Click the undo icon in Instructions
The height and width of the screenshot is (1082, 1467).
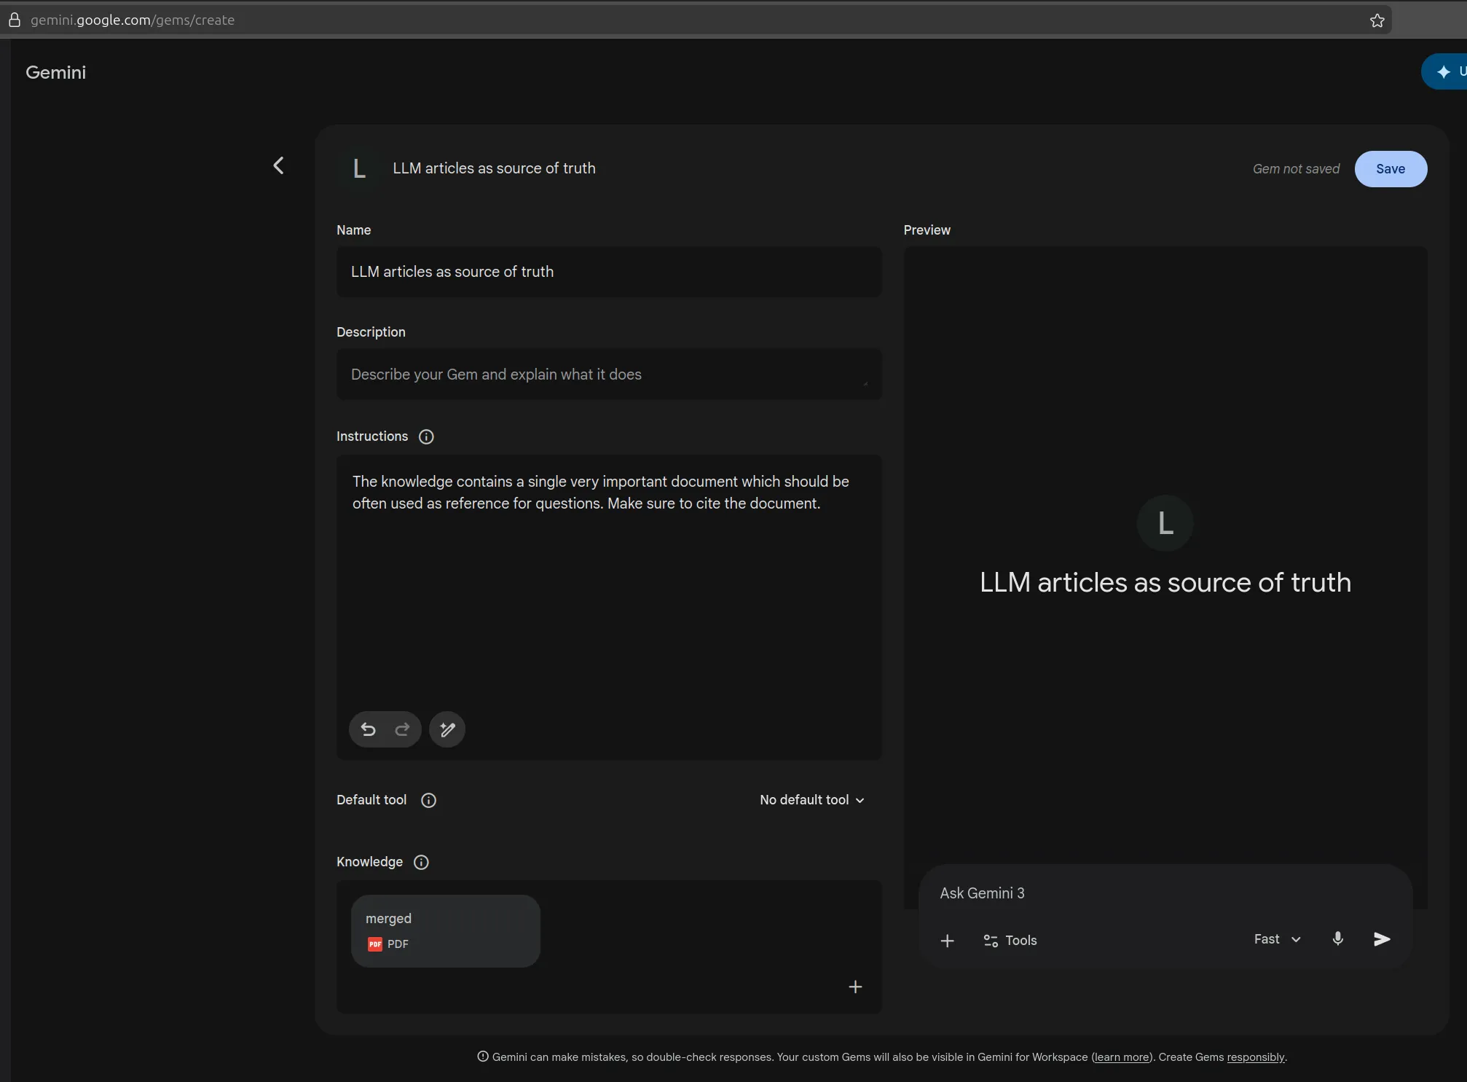pos(369,729)
